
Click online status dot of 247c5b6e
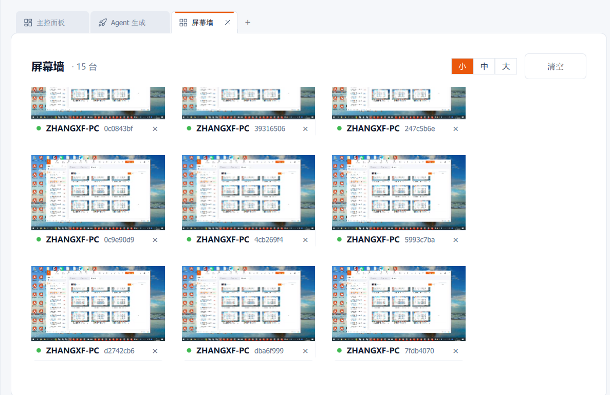339,128
